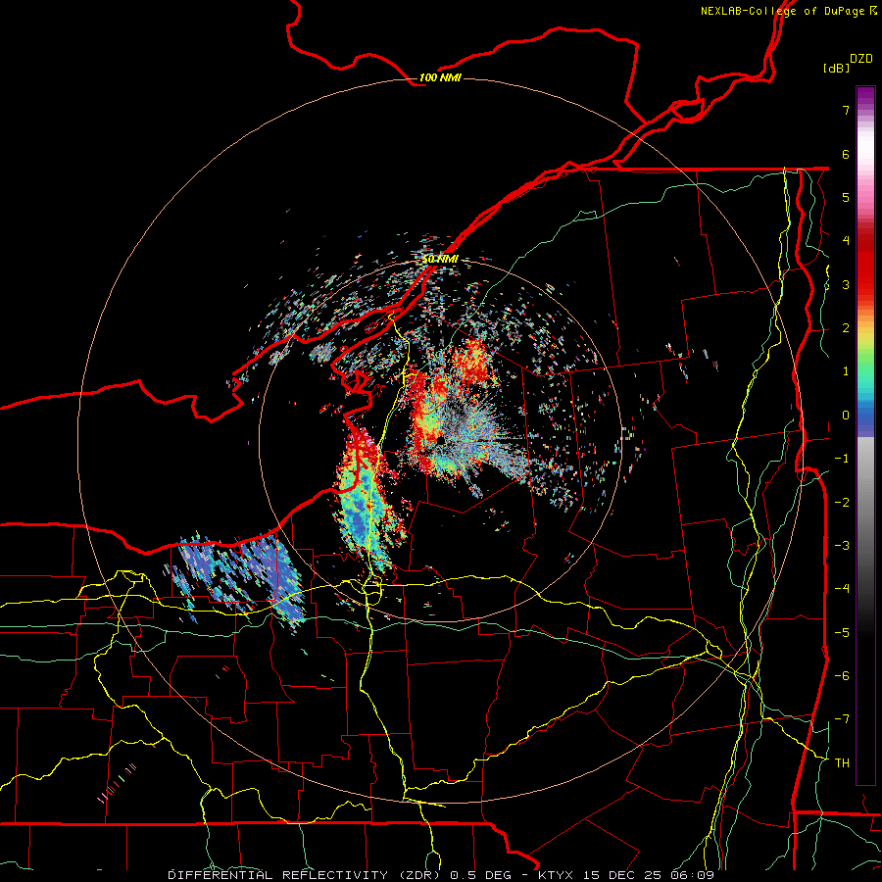Viewport: 882px width, 882px height.
Task: Click the 7 tick on the color scale
Action: 846,110
